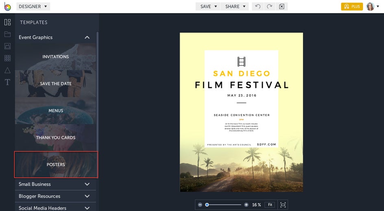Zoom in using the plus icon
The width and height of the screenshot is (384, 211).
(x=246, y=204)
